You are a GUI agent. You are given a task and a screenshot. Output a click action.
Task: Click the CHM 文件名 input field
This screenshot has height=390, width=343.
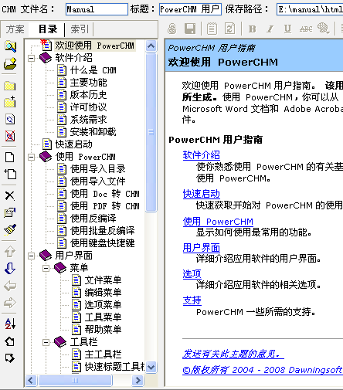click(97, 9)
